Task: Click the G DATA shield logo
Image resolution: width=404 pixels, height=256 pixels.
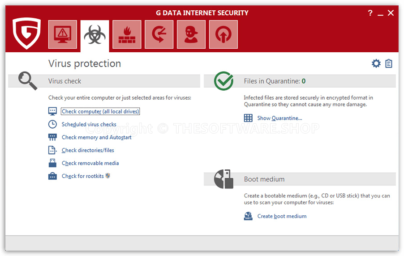Action: tap(27, 34)
